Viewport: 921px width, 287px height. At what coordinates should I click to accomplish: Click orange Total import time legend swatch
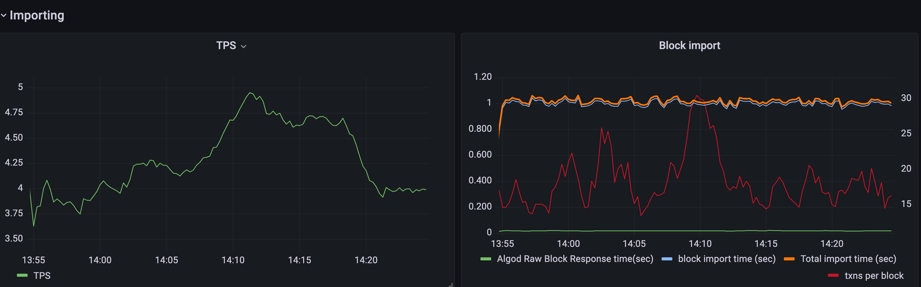pos(789,259)
